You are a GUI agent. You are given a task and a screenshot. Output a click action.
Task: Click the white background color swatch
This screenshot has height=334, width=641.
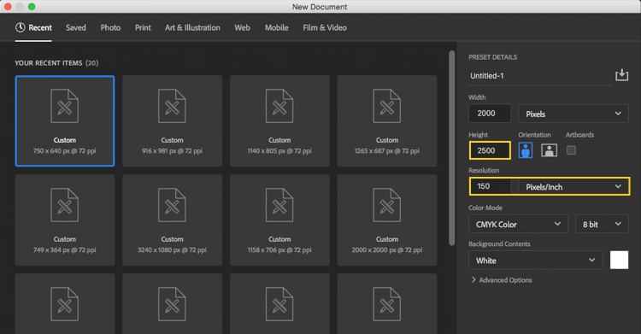[619, 260]
